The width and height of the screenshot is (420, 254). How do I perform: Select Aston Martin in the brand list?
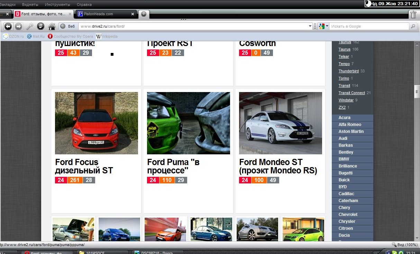(x=353, y=131)
